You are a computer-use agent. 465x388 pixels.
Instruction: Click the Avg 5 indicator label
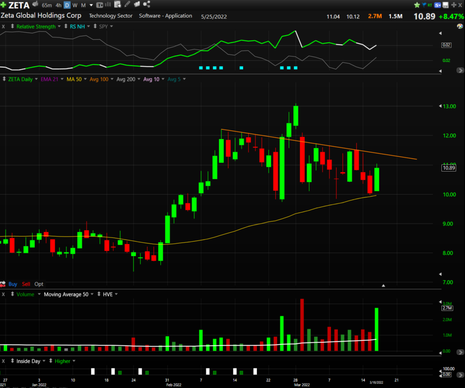click(x=174, y=79)
